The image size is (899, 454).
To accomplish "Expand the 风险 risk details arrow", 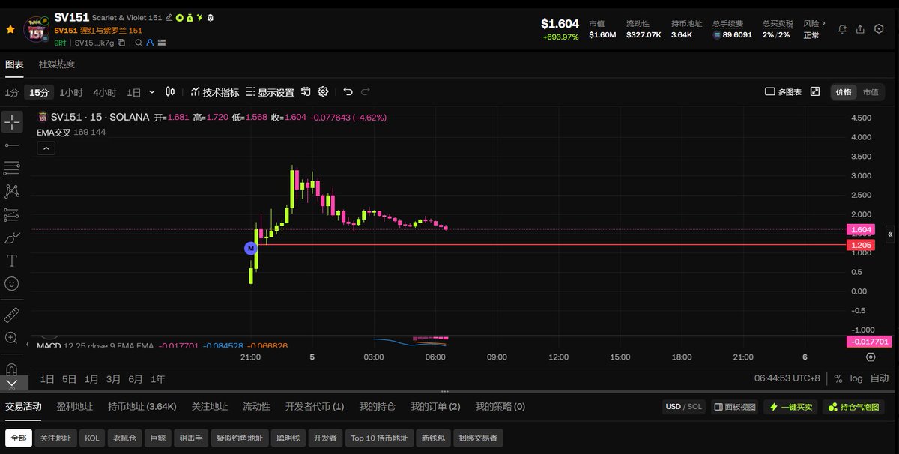I will point(823,23).
